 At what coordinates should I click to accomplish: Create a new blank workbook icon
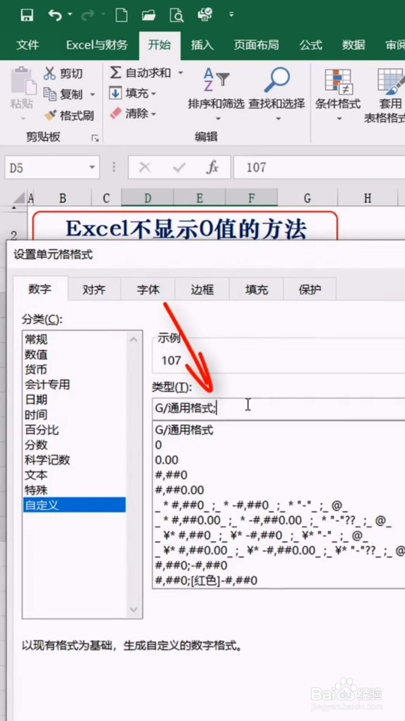pos(121,15)
